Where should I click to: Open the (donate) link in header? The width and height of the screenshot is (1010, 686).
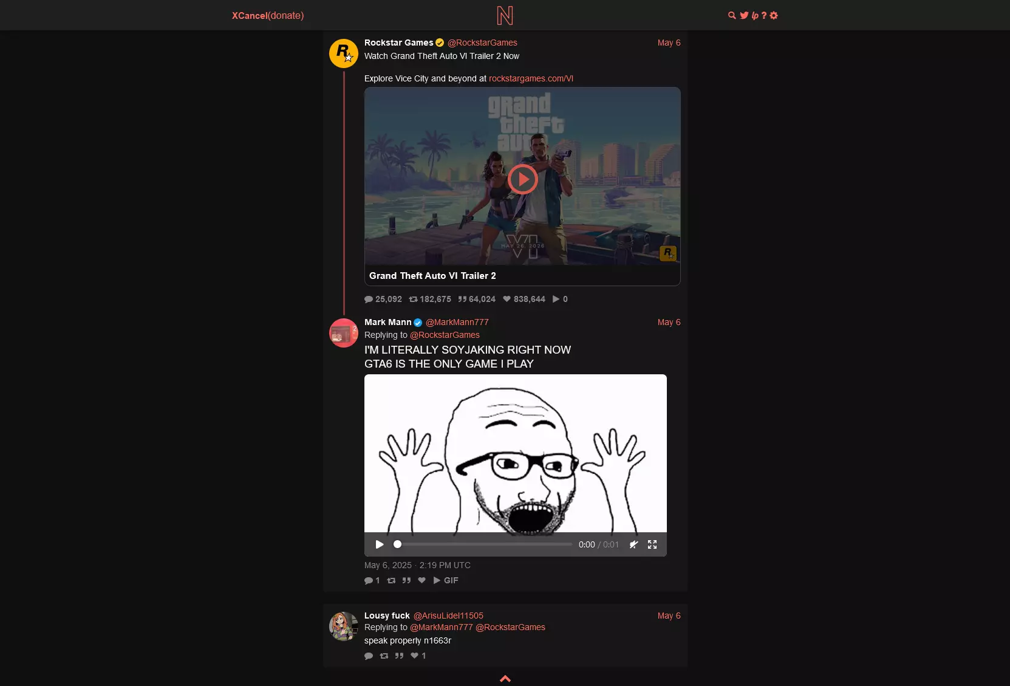[286, 16]
